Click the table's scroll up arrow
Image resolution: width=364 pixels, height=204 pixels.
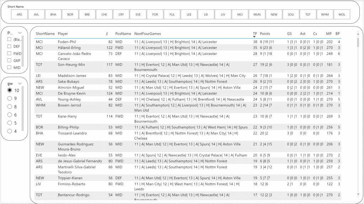click(358, 34)
